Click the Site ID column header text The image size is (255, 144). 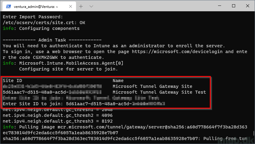tap(12, 81)
